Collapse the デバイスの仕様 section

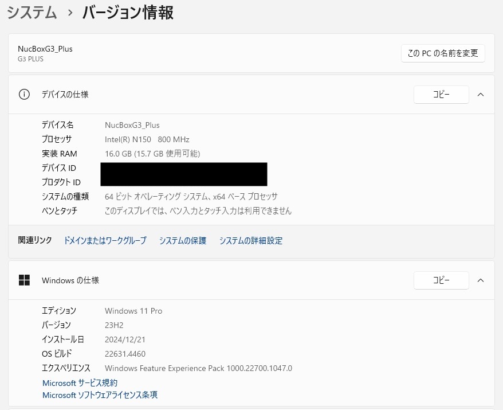tap(481, 94)
